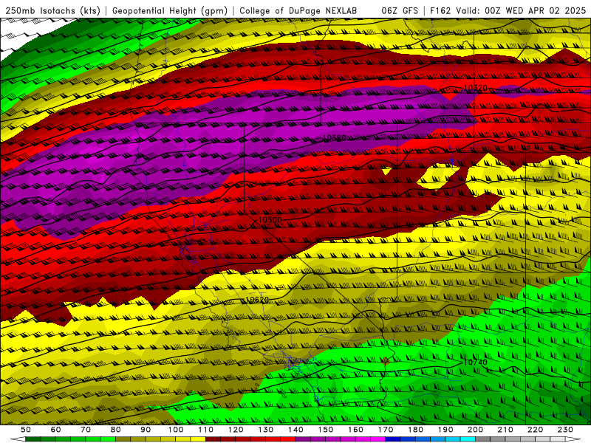The height and width of the screenshot is (443, 591).
Task: Click the 10740 height contour label
Action: click(476, 363)
